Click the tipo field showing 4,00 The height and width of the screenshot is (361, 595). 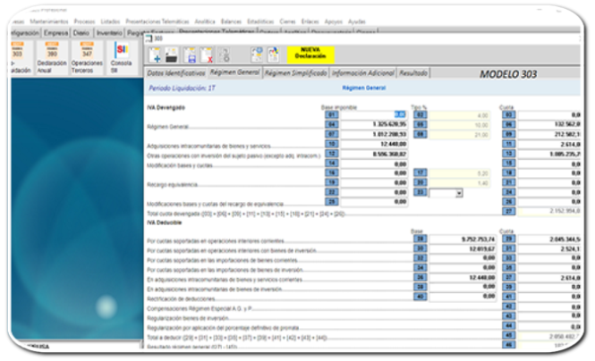tap(459, 115)
